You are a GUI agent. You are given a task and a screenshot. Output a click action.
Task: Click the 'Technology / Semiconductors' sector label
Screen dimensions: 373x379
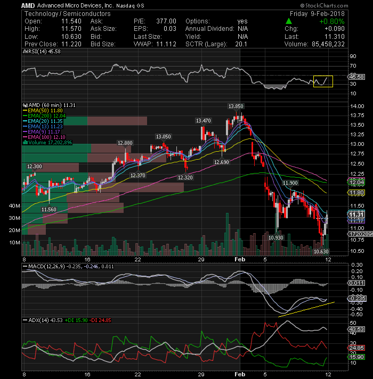point(68,14)
